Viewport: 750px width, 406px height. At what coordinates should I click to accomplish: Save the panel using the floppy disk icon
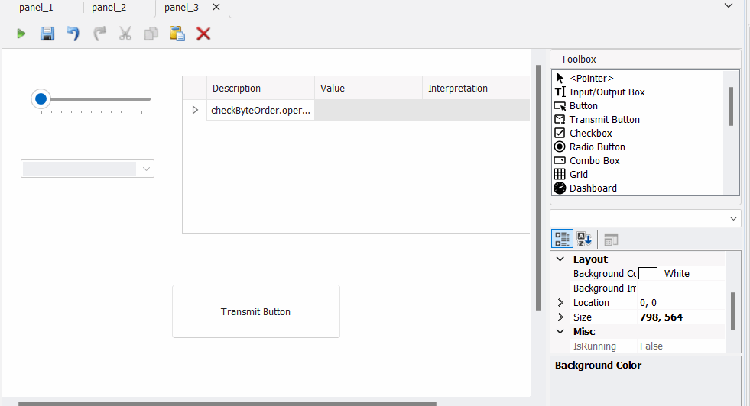click(x=47, y=34)
